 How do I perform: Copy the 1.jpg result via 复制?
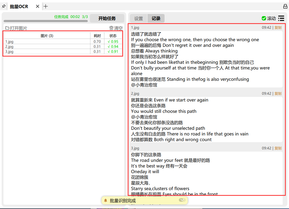click(x=278, y=28)
